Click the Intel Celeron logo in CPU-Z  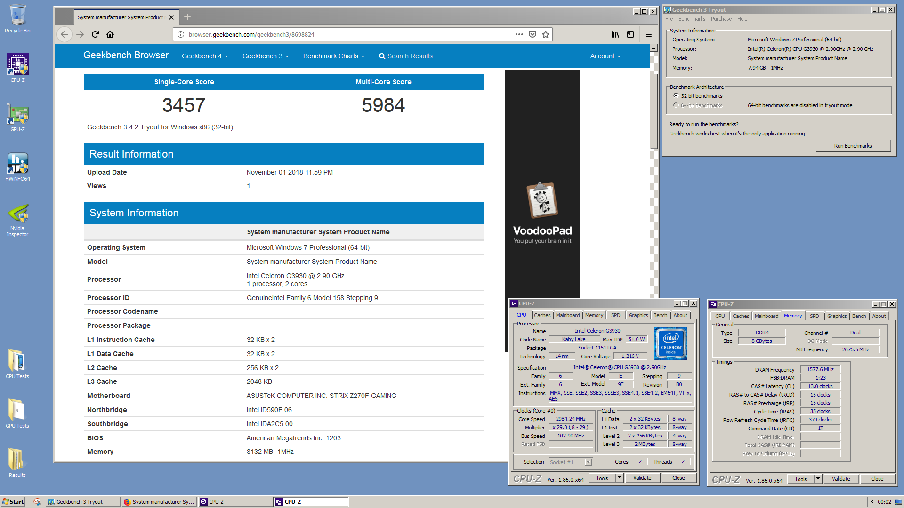point(671,343)
